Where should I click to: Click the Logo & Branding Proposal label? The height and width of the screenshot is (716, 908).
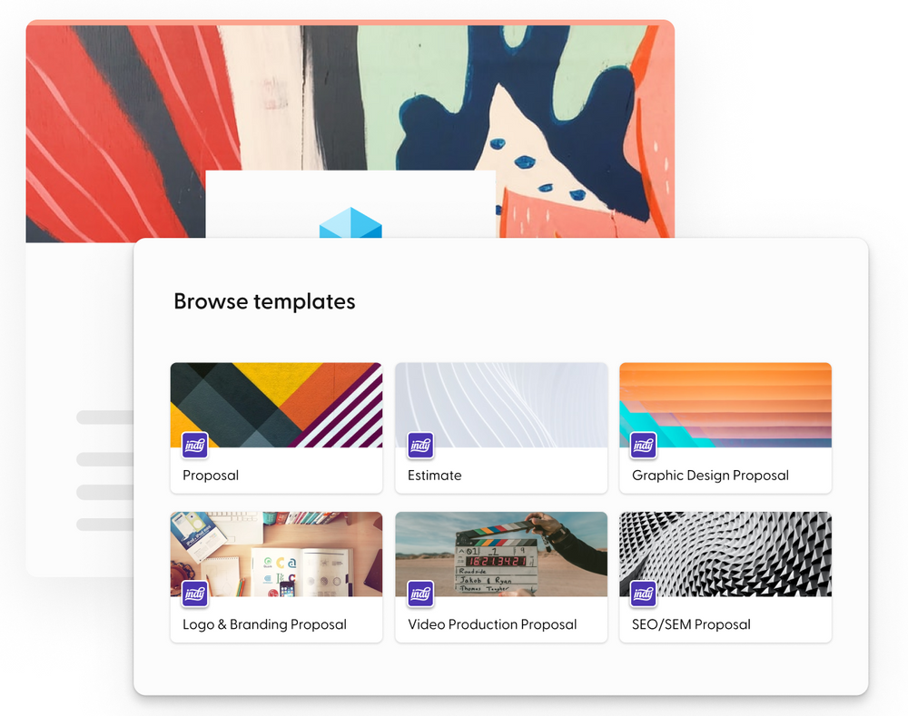pyautogui.click(x=264, y=624)
